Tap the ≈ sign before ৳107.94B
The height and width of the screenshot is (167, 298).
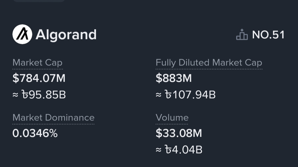pos(158,95)
